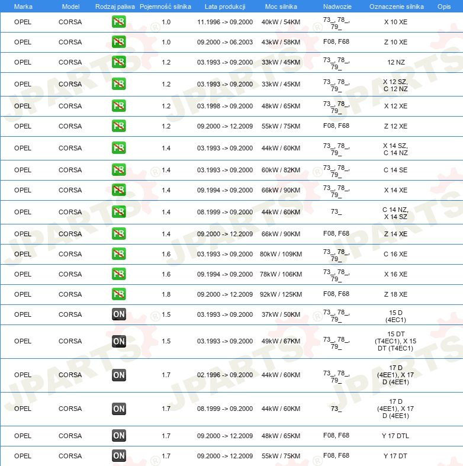
Task: Click the power value 92kW / 125KM
Action: click(281, 294)
